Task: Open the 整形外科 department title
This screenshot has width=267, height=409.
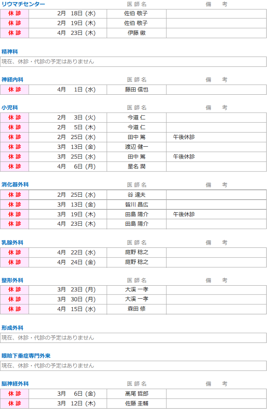Action: click(12, 280)
